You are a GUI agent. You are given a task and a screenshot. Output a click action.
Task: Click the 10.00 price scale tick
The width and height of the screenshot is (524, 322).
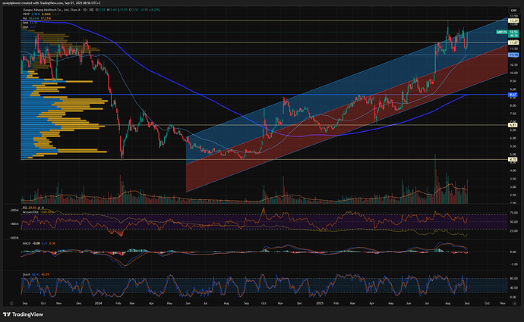tap(514, 73)
